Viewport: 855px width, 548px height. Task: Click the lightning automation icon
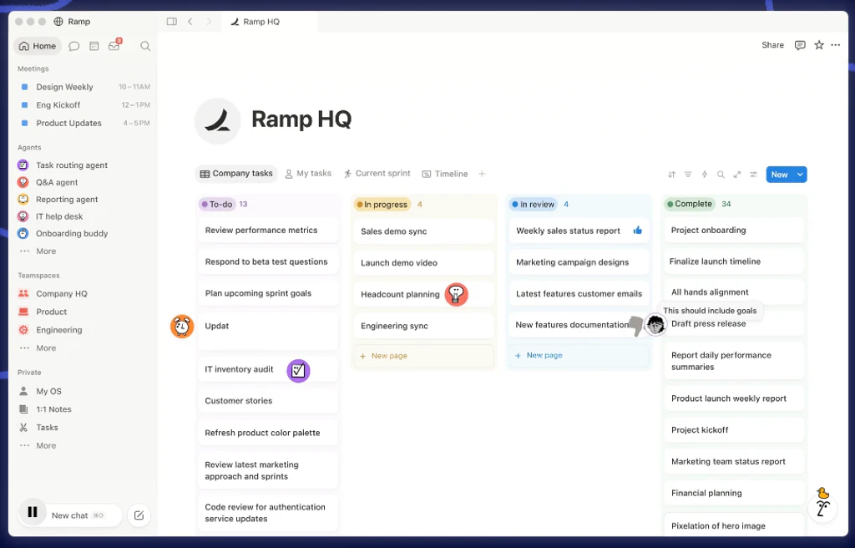[x=705, y=175]
